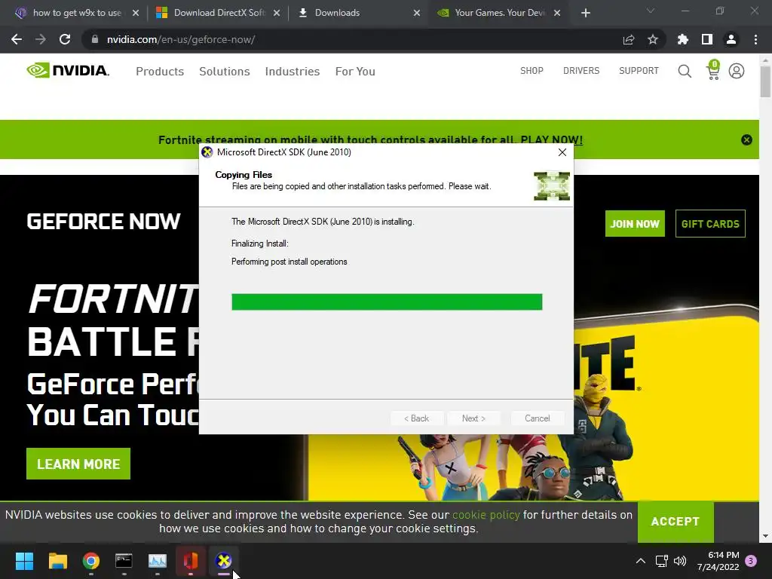Image resolution: width=772 pixels, height=579 pixels.
Task: Open the volume speaker tray icon
Action: click(x=680, y=561)
